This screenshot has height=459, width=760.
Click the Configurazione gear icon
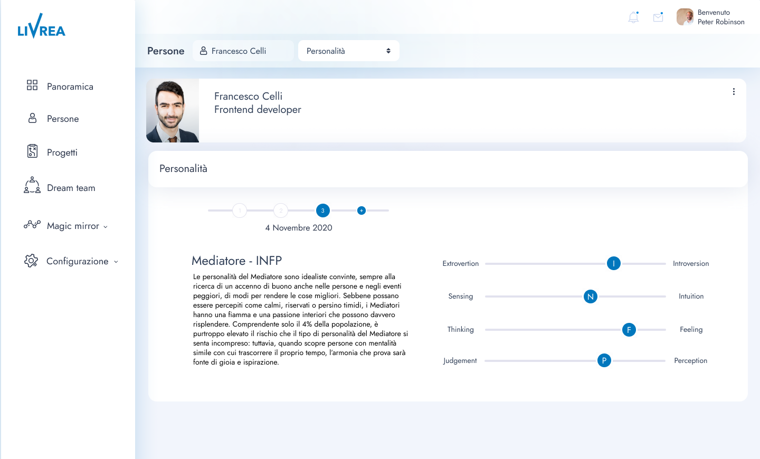[31, 261]
